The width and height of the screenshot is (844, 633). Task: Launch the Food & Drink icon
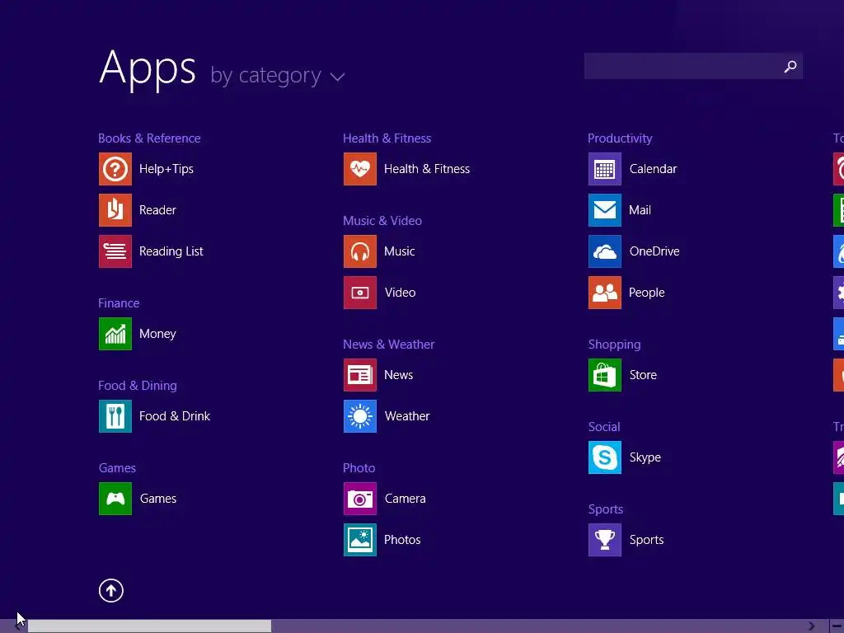[115, 416]
